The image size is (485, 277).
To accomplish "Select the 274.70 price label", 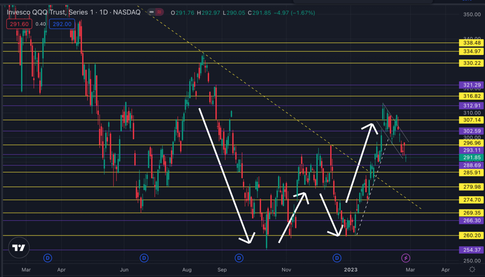I will [472, 200].
